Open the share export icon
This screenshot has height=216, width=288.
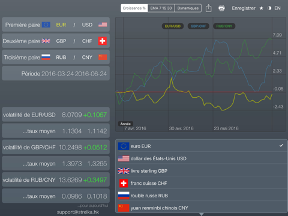208,8
